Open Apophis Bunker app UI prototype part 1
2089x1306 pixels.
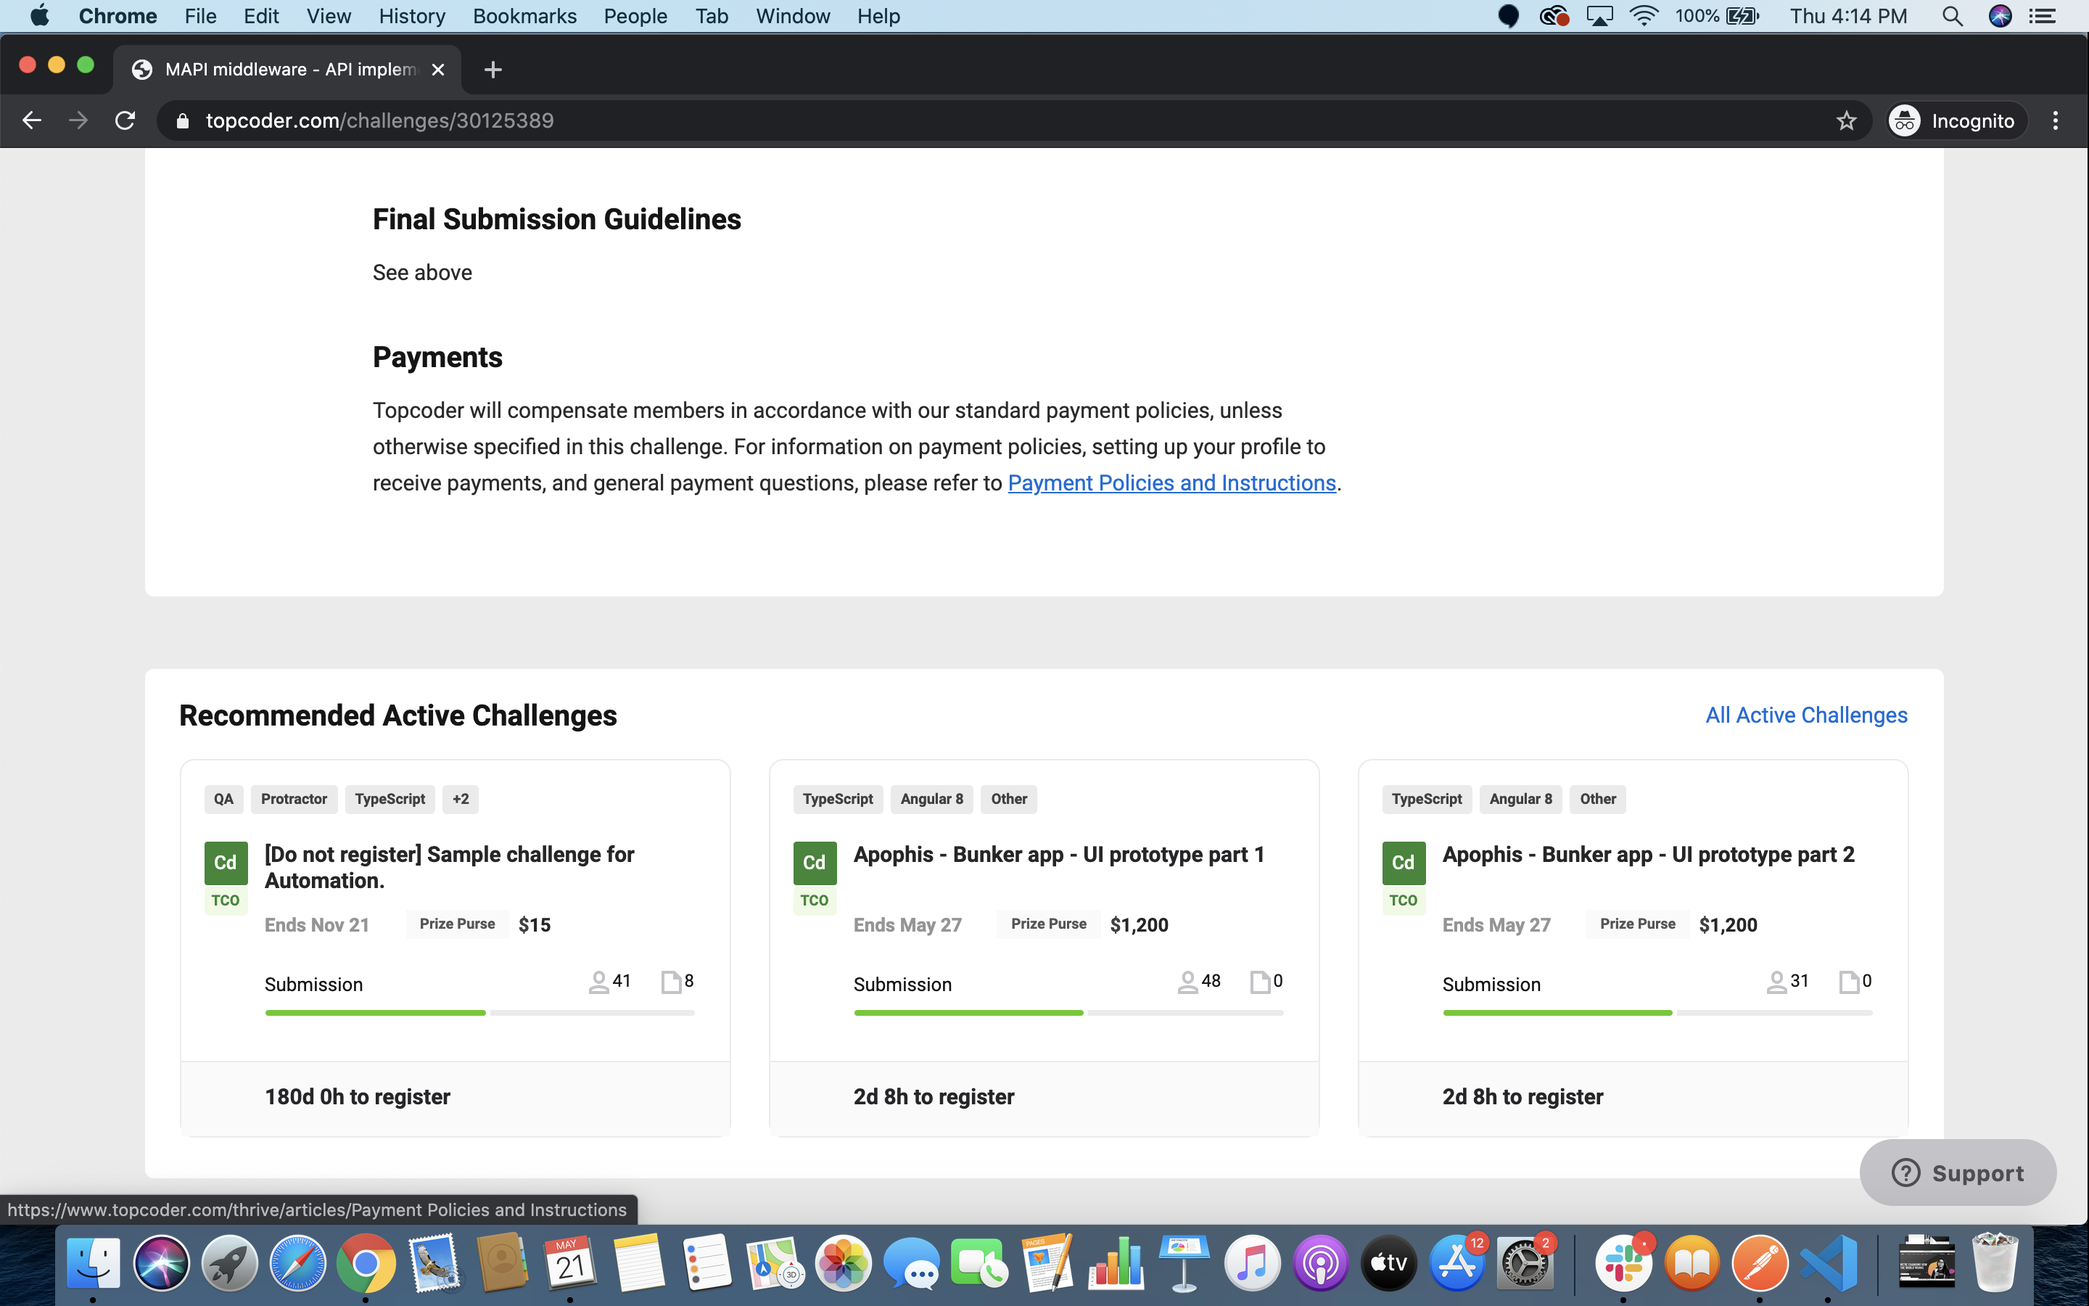[x=1058, y=854]
